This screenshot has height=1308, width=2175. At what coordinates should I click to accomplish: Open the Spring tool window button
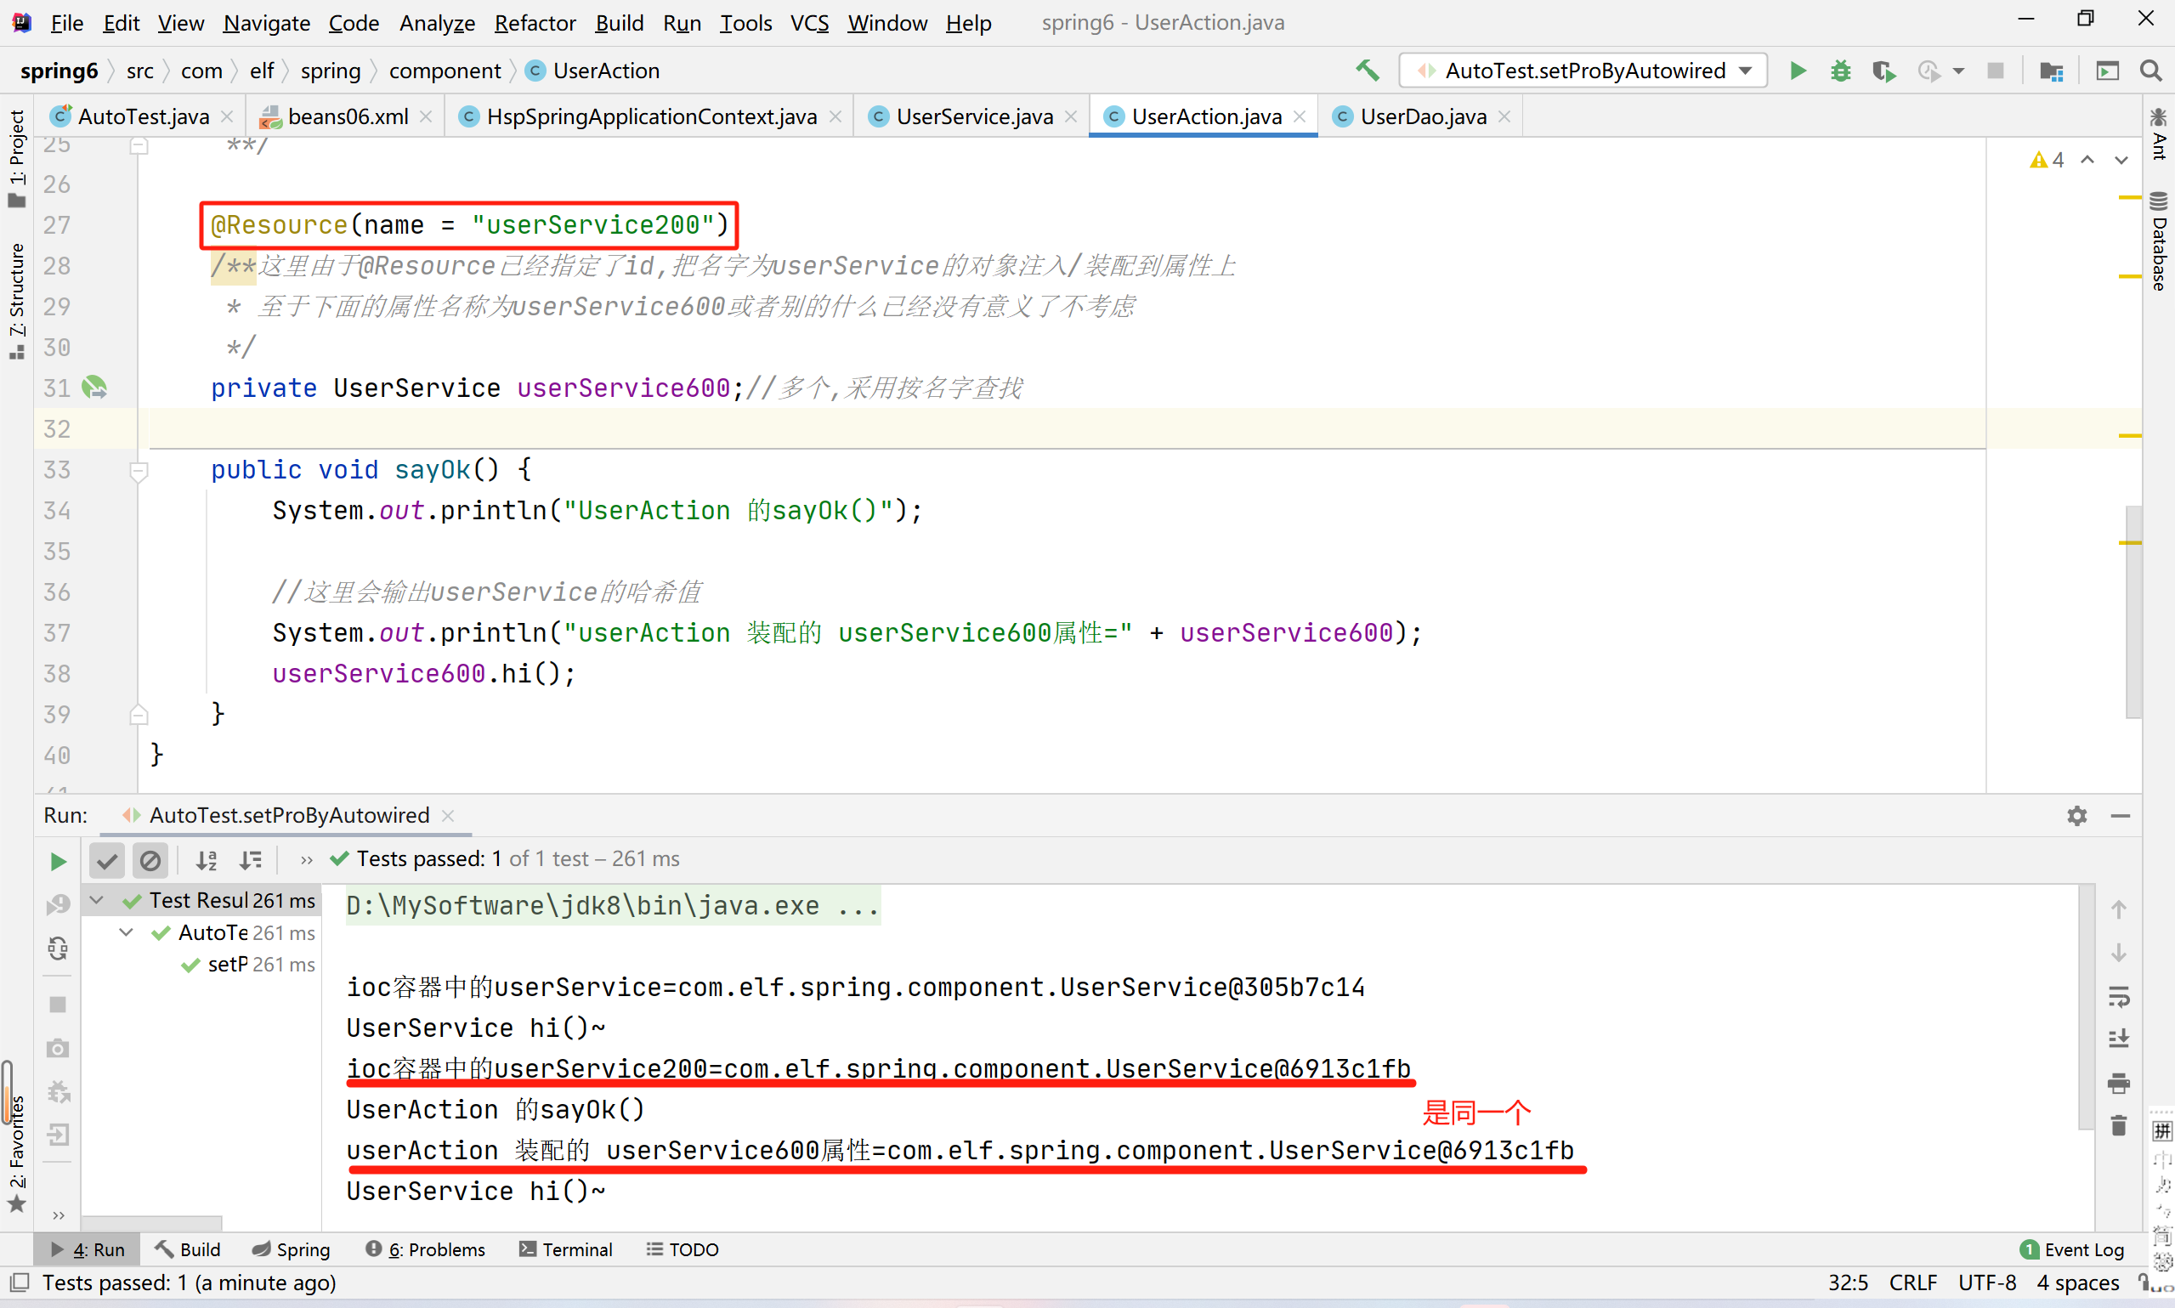[291, 1250]
